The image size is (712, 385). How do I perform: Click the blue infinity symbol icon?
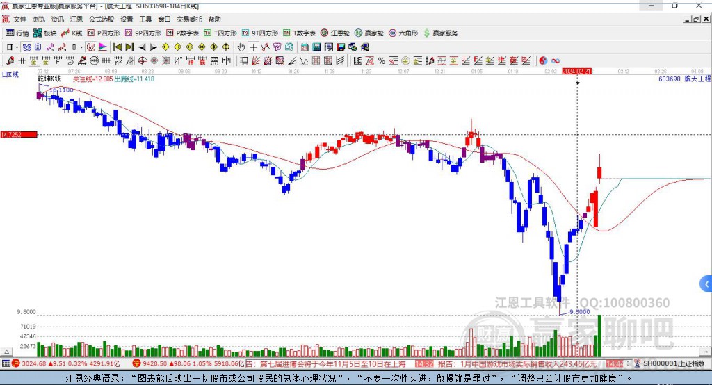556,60
